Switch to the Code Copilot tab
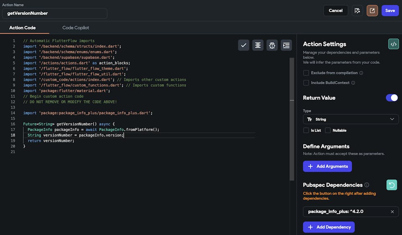The height and width of the screenshot is (235, 402). (x=76, y=28)
